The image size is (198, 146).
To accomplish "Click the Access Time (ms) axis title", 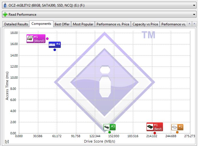I will click(x=7, y=86).
